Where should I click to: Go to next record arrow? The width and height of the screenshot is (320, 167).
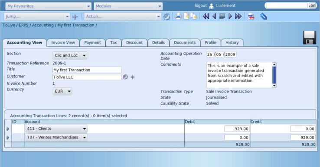click(230, 16)
